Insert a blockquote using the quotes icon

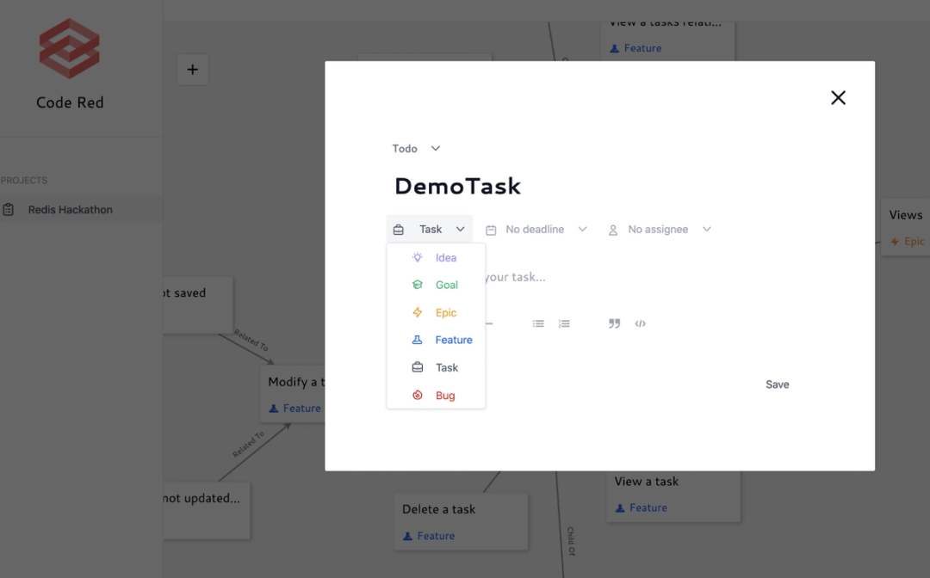click(x=614, y=323)
